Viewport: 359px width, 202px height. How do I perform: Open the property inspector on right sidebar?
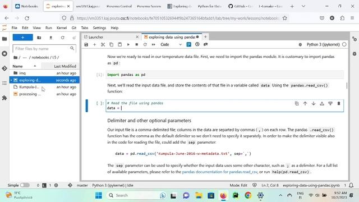click(355, 39)
